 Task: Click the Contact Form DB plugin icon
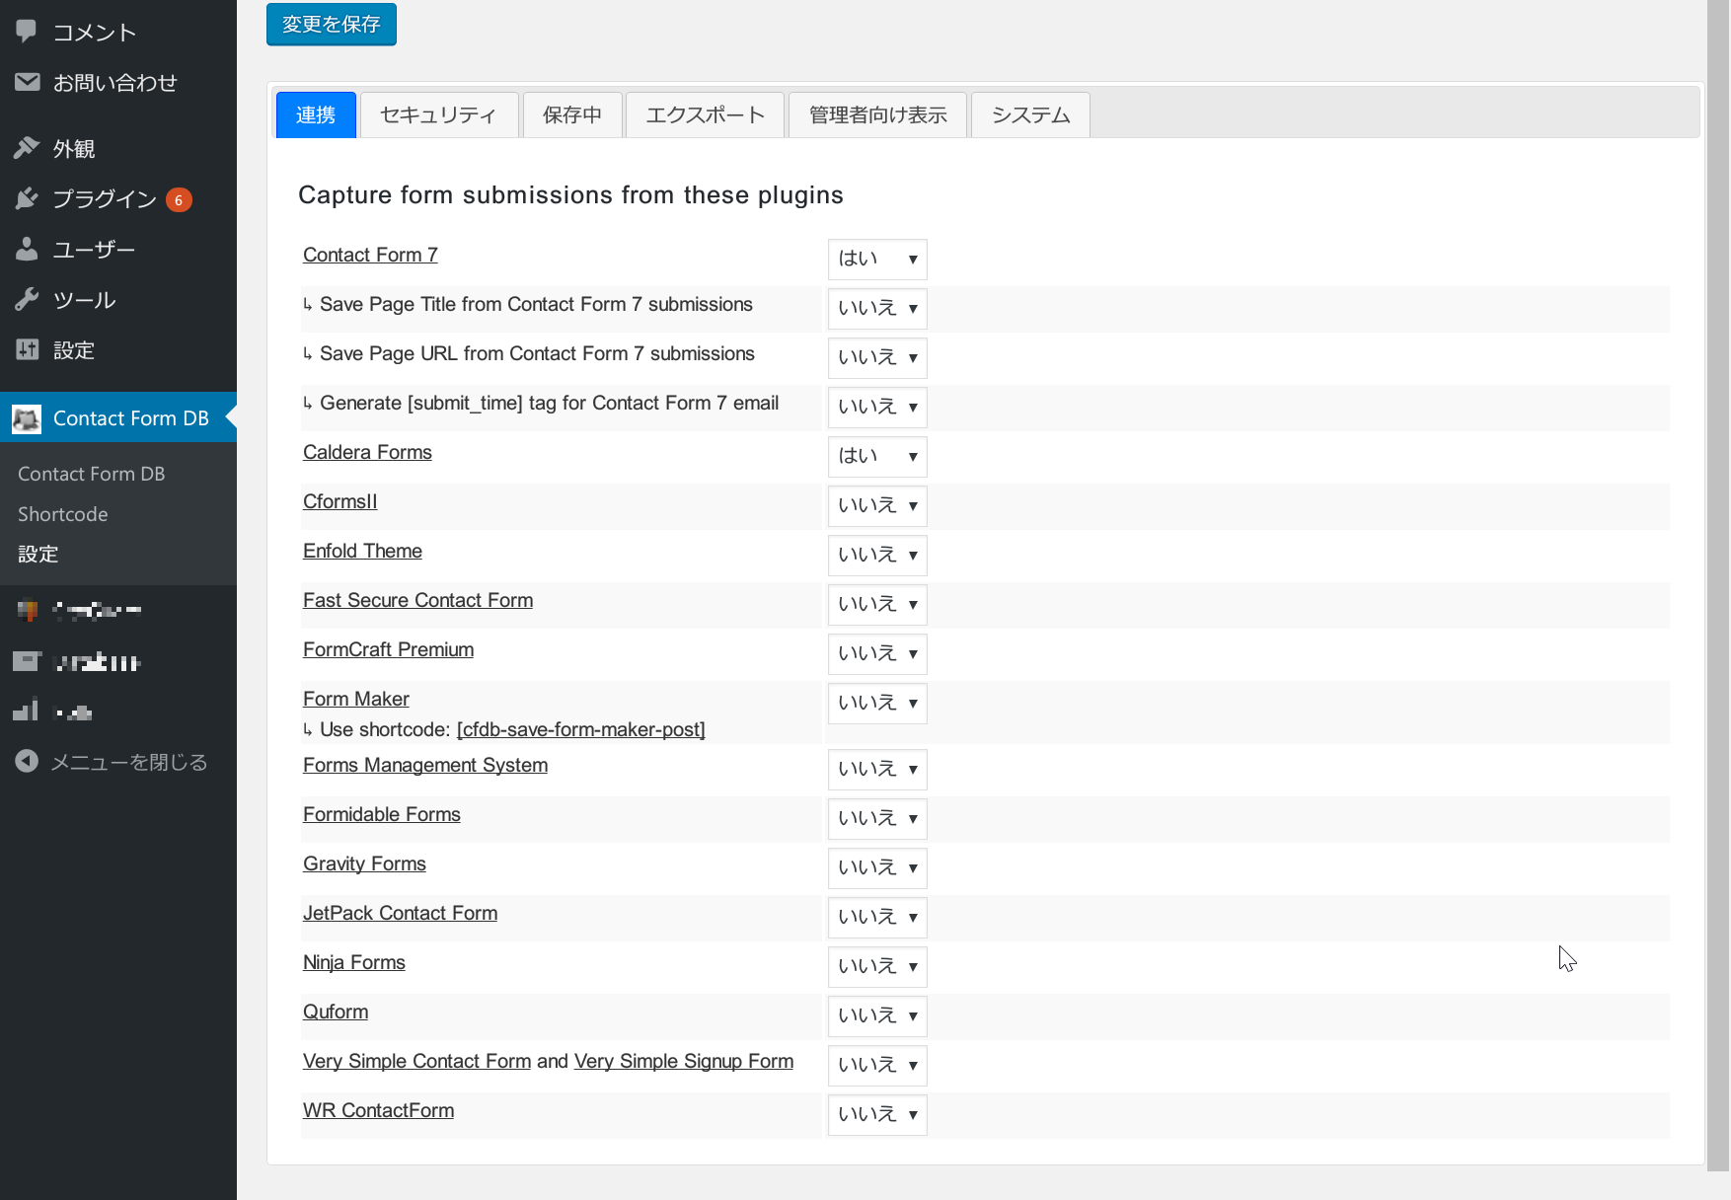coord(27,418)
